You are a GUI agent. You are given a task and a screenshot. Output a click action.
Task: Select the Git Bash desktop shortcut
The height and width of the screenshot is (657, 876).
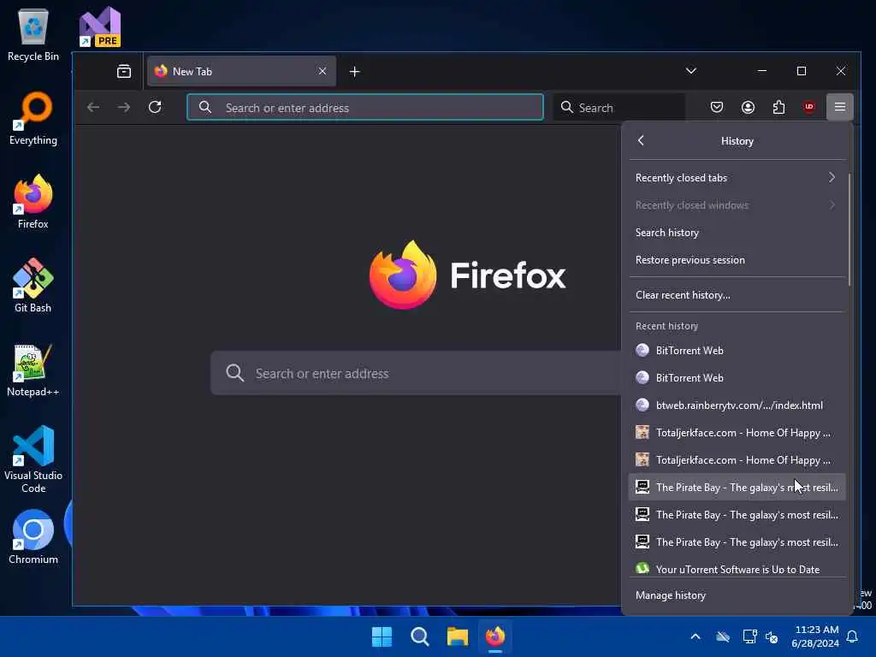[33, 286]
